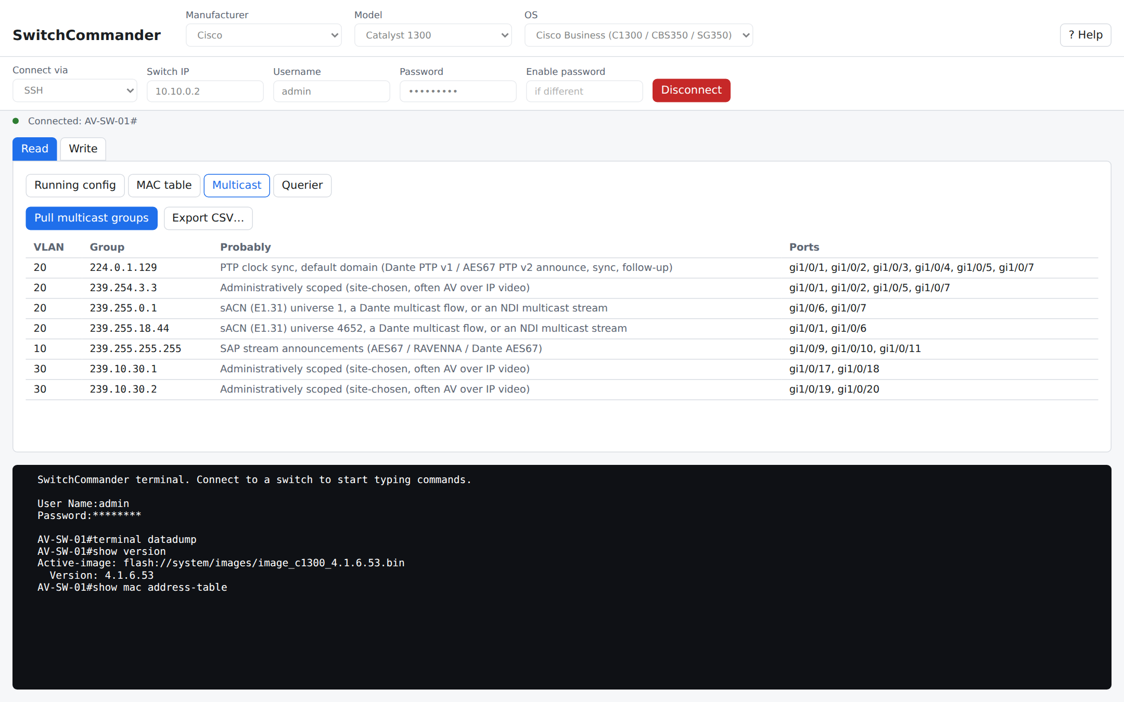
Task: Open the Querier sub-tab
Action: click(302, 185)
